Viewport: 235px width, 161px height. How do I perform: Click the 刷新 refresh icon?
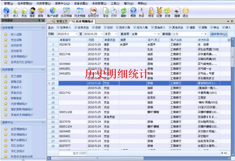click(124, 12)
